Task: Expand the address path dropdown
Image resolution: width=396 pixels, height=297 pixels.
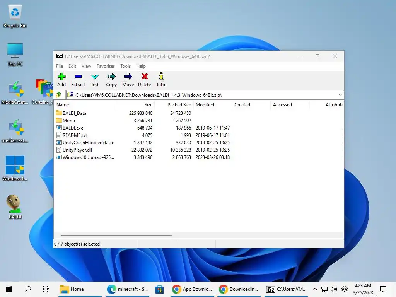Action: tap(340, 95)
